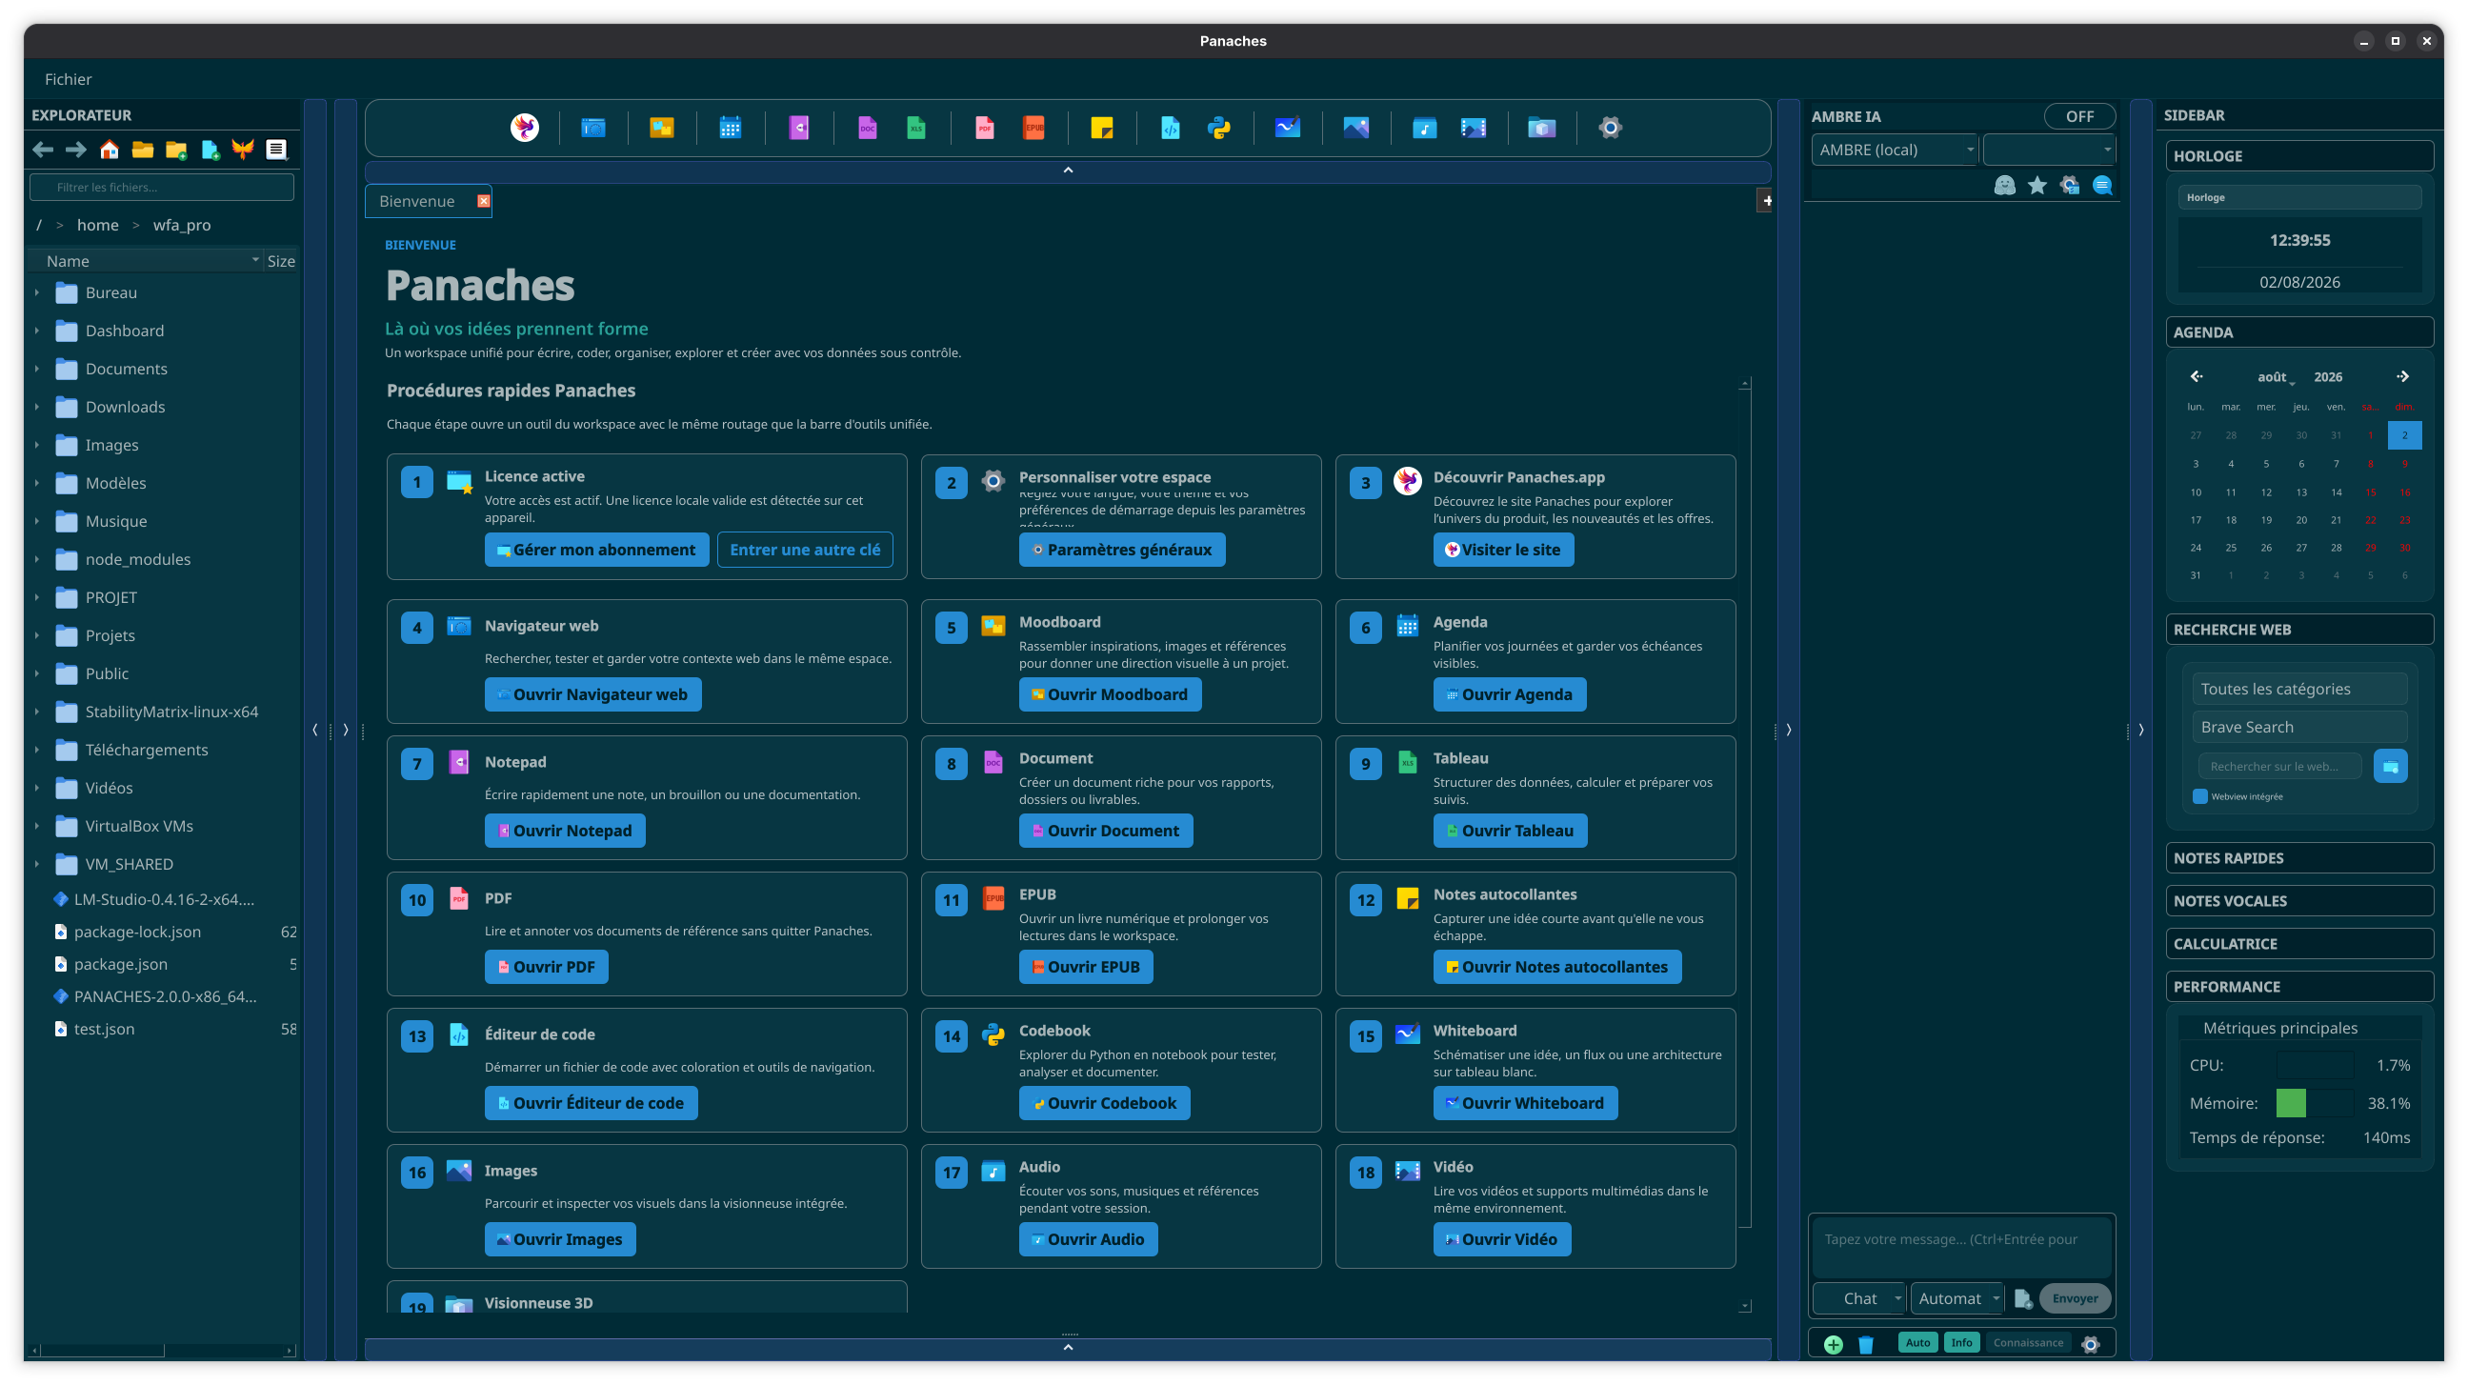The width and height of the screenshot is (2468, 1385).
Task: Launch the web browser tool from top toolbar
Action: [x=593, y=128]
